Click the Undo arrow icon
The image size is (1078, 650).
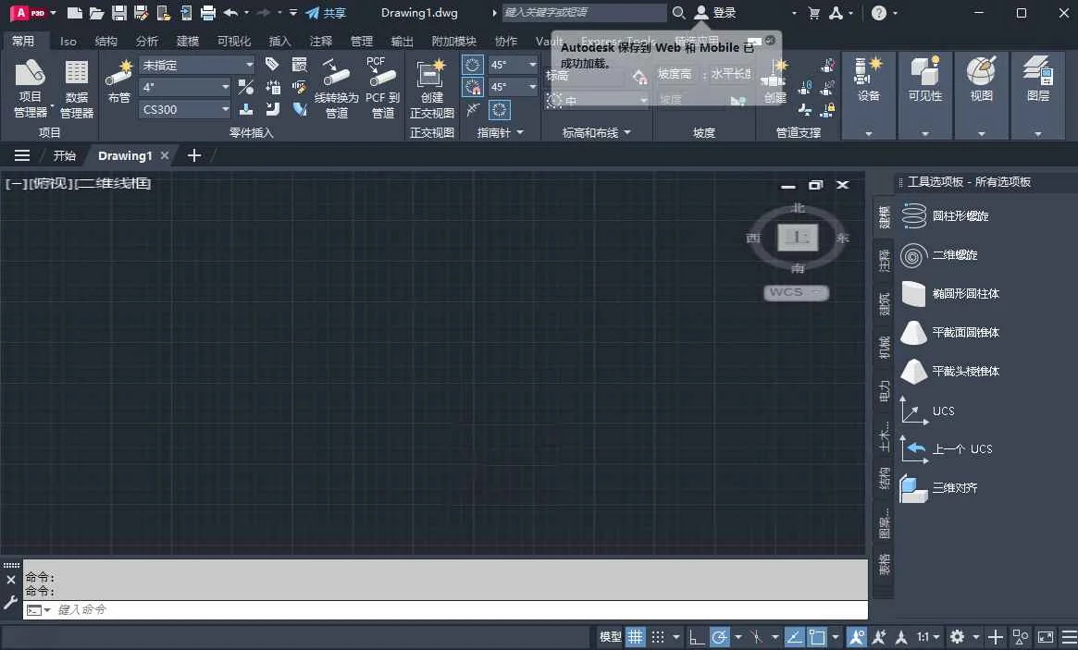230,12
